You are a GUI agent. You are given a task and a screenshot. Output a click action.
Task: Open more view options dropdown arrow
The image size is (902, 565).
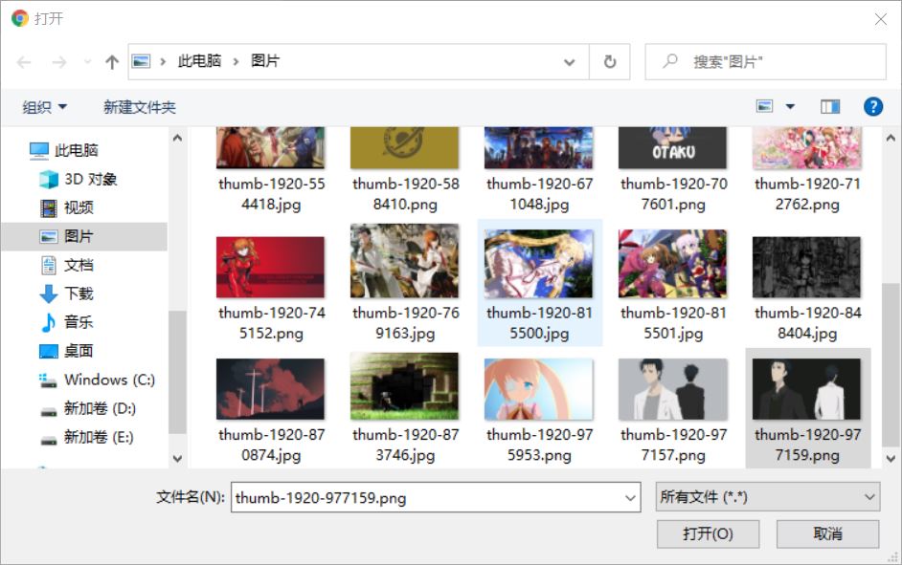coord(790,106)
